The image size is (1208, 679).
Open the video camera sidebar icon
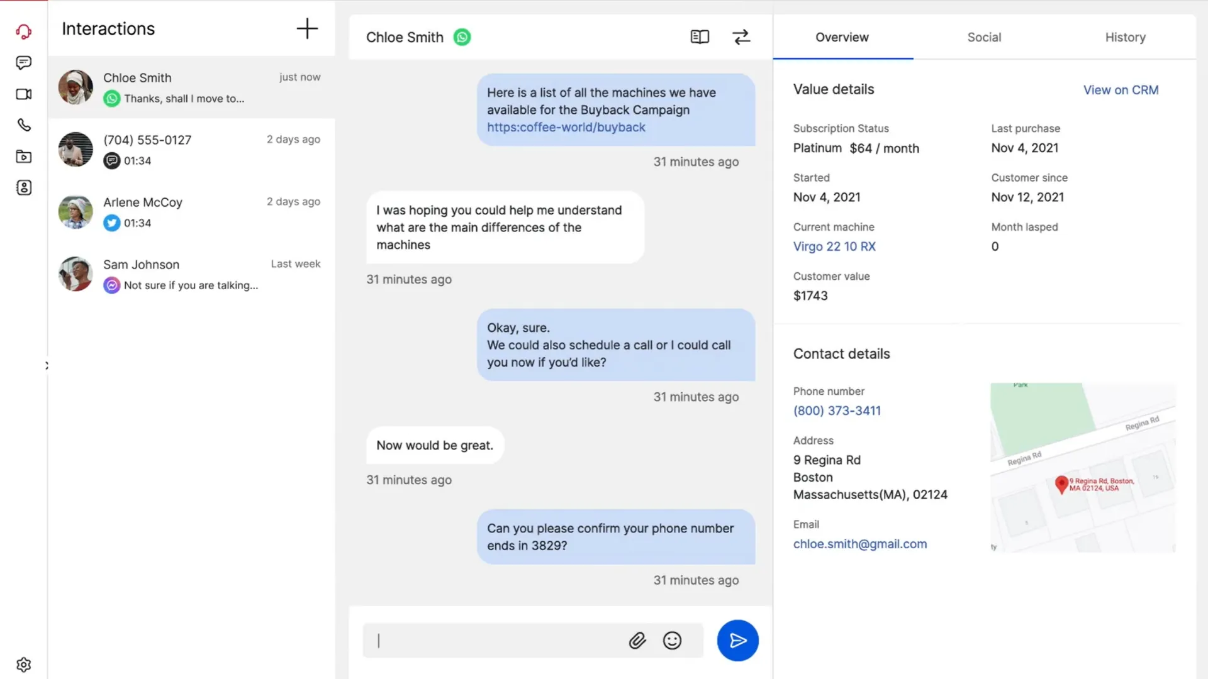(24, 94)
